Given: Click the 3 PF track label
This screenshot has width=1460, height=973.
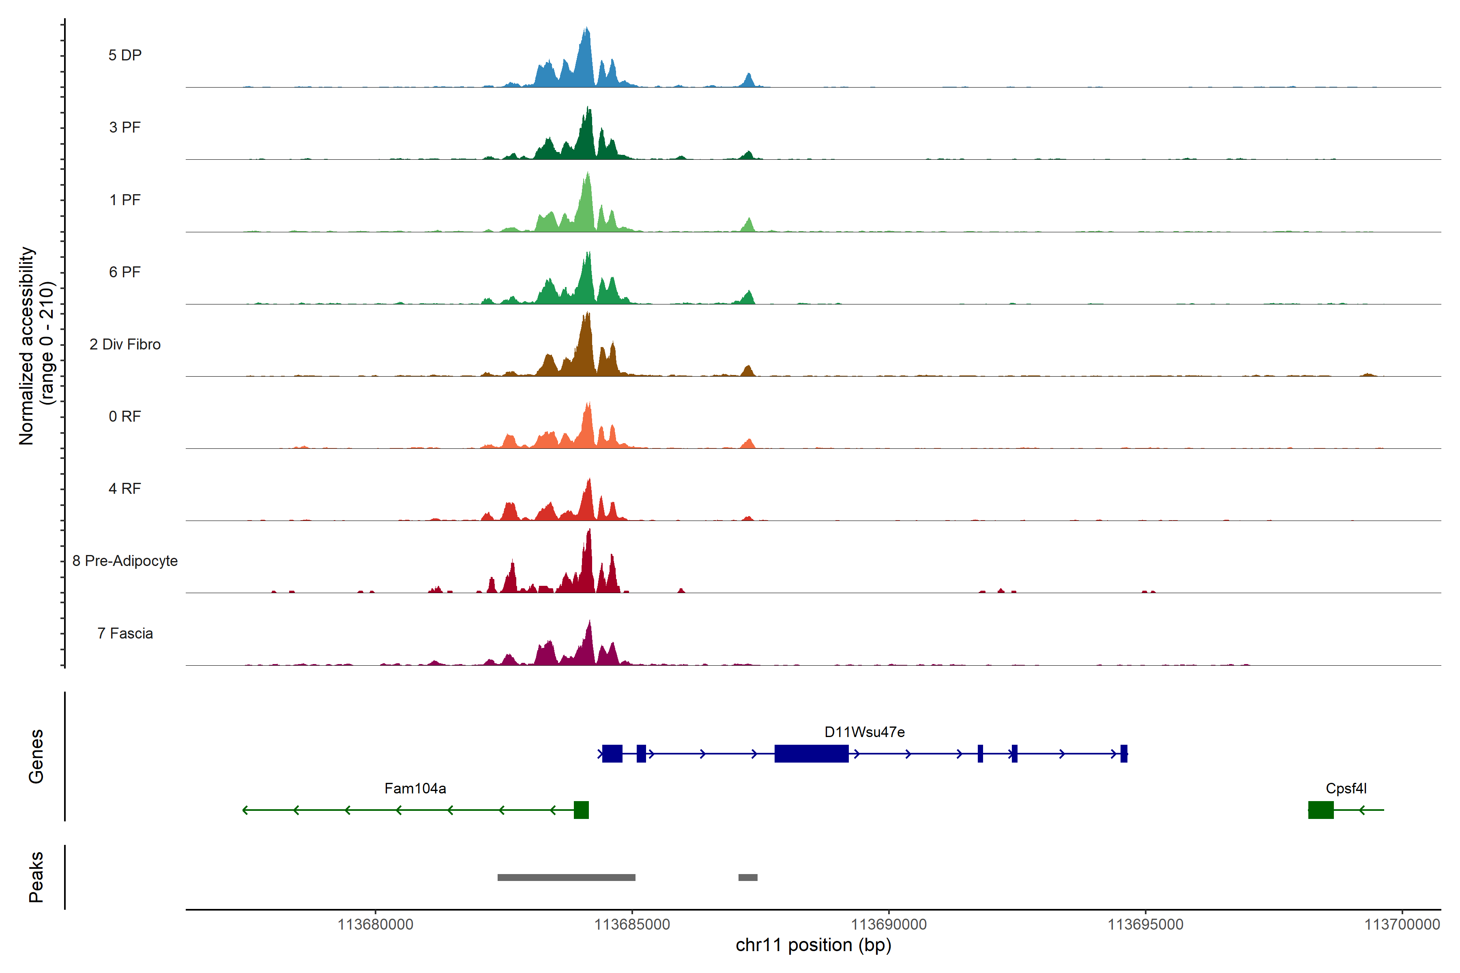Looking at the screenshot, I should (125, 127).
